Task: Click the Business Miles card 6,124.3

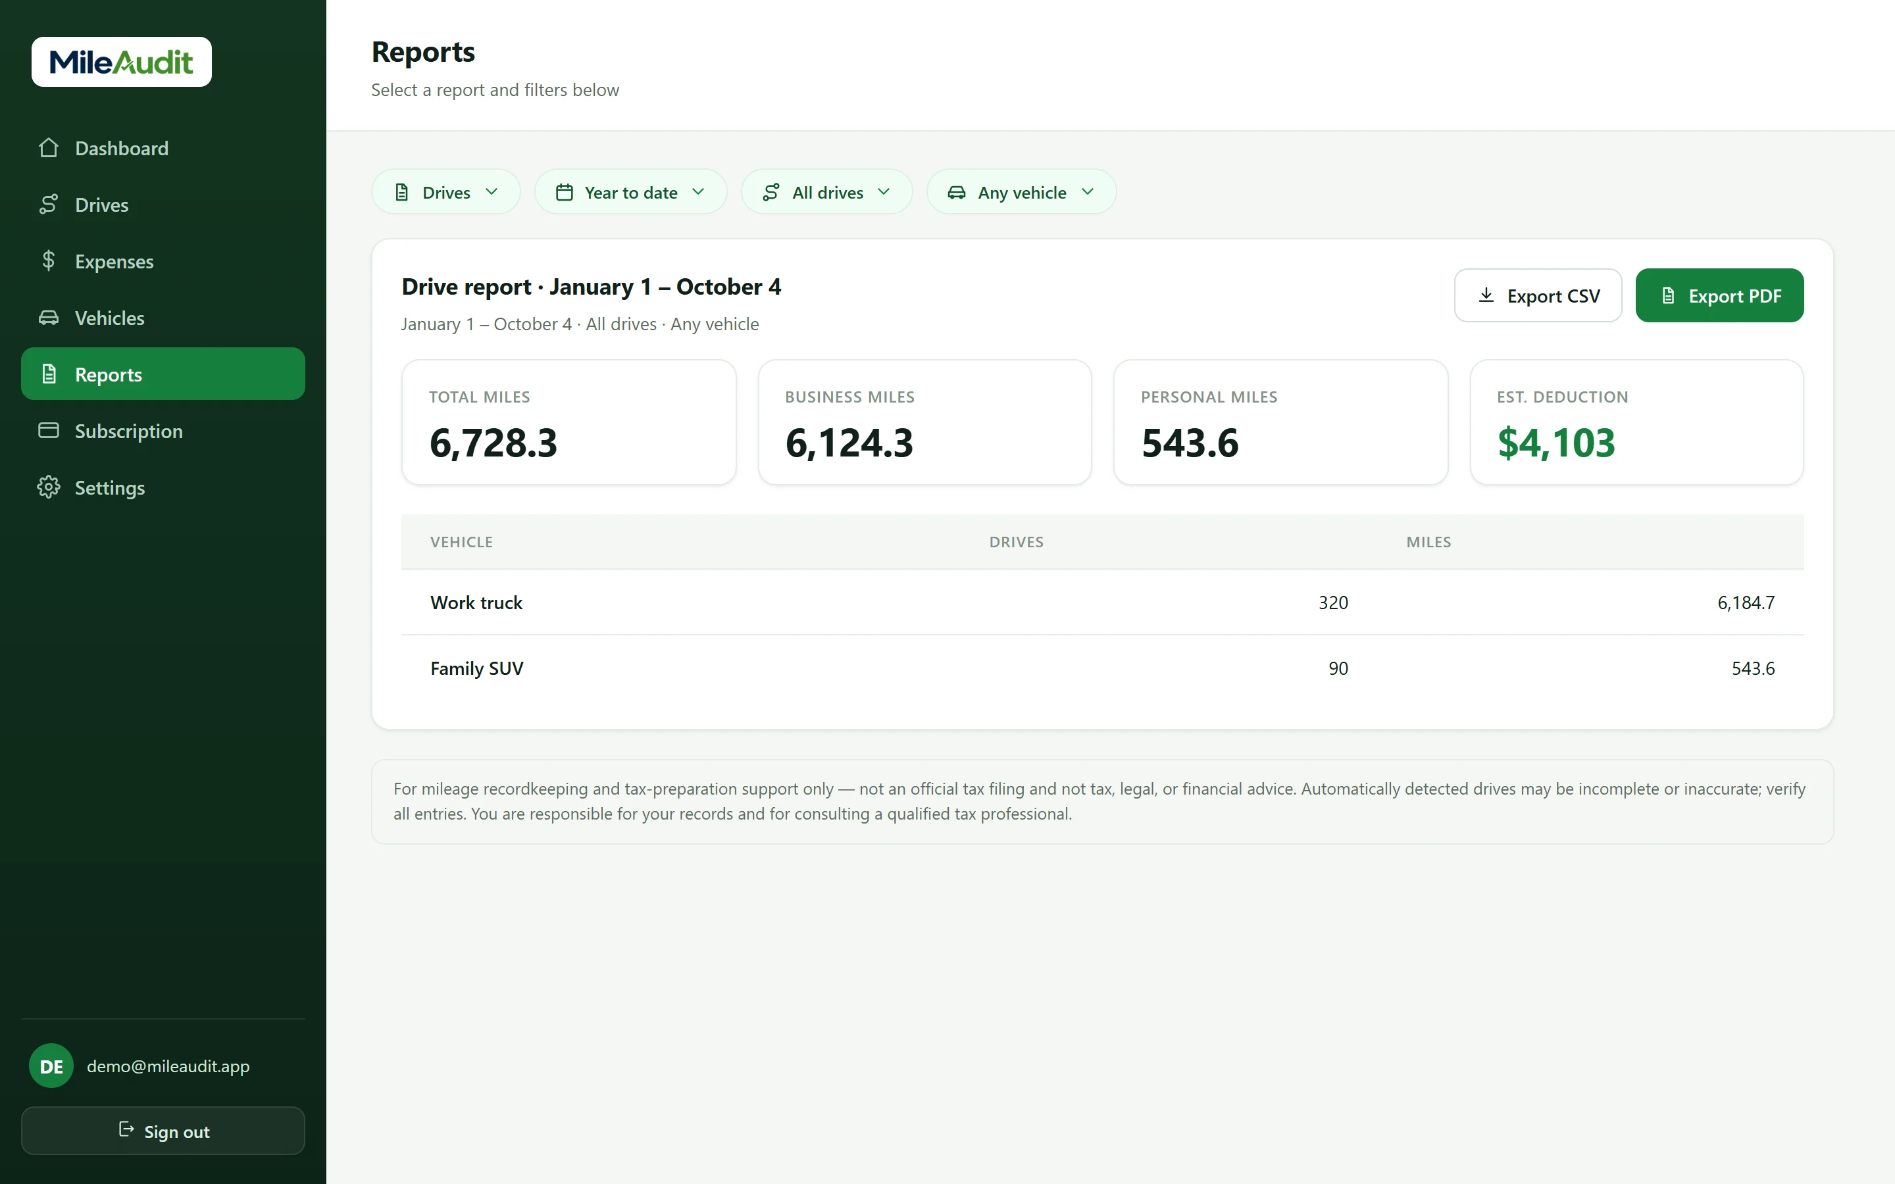Action: 924,422
